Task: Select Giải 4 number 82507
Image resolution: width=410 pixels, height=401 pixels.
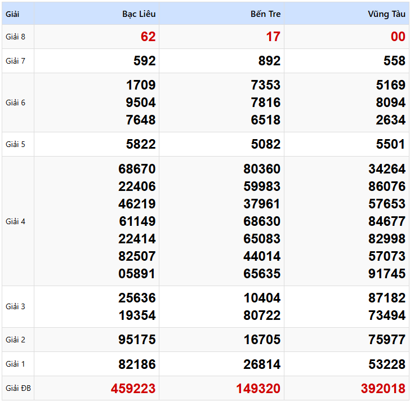Action: [137, 256]
